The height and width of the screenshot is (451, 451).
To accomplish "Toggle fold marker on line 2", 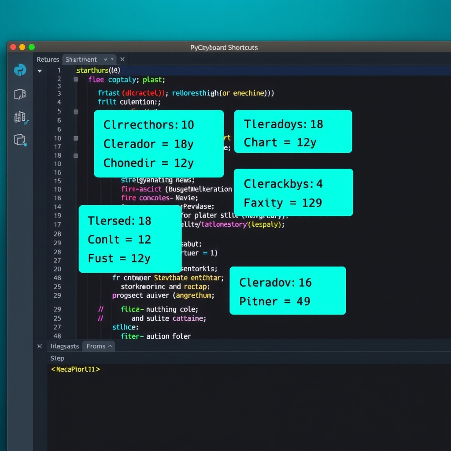I will pyautogui.click(x=76, y=80).
